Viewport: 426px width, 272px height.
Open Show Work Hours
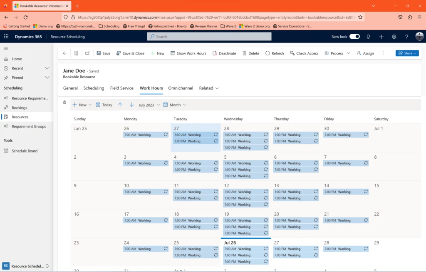188,53
